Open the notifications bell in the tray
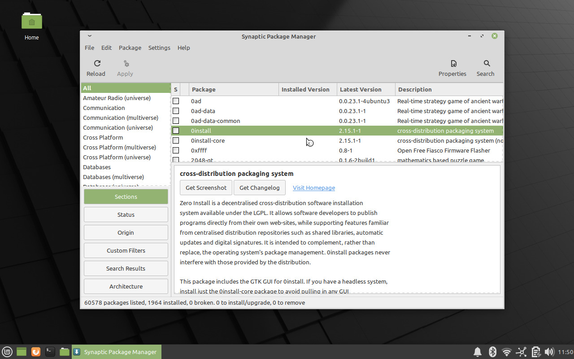Image resolution: width=574 pixels, height=359 pixels. click(478, 352)
